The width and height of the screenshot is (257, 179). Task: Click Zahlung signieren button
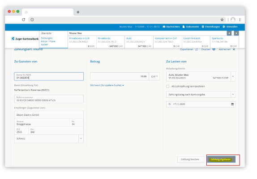[221, 159]
